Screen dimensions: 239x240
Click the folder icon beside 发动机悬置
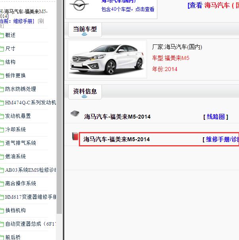(x=2, y=116)
